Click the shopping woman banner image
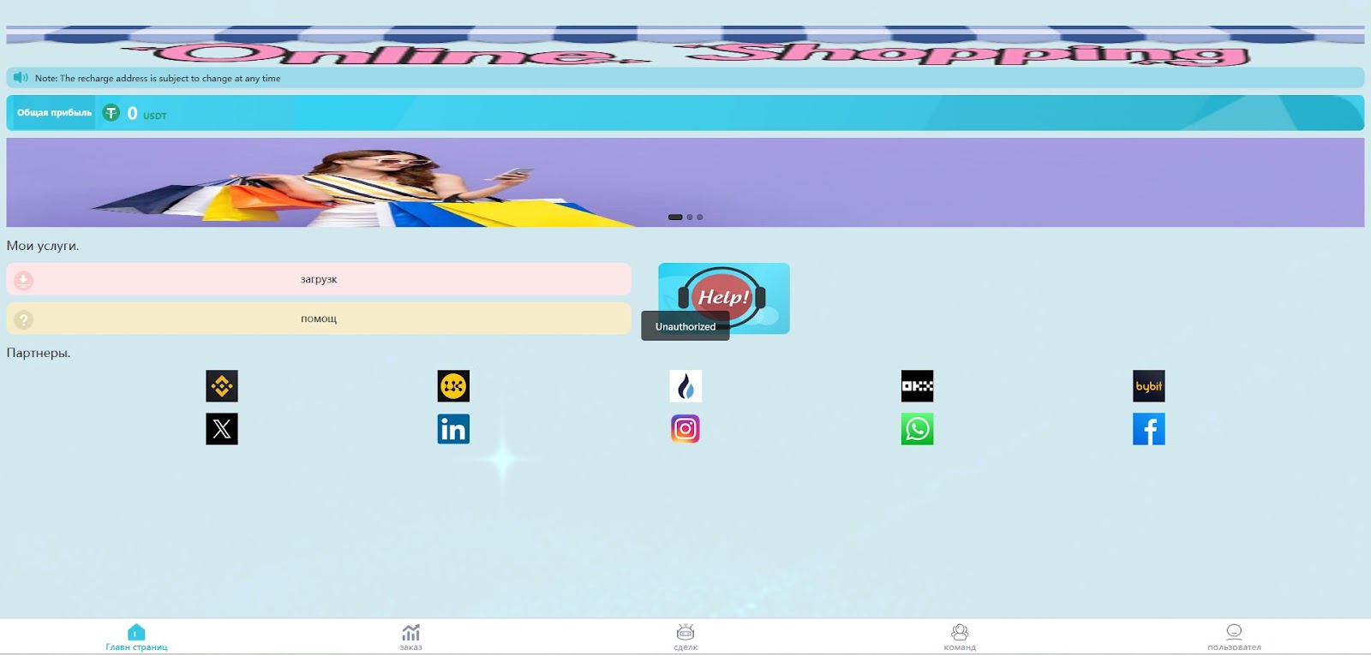 pyautogui.click(x=685, y=182)
